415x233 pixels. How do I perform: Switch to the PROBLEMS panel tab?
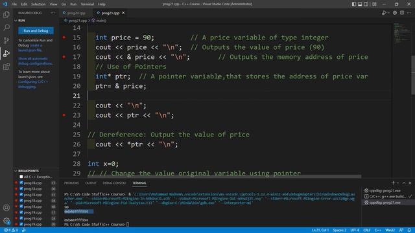(71, 183)
